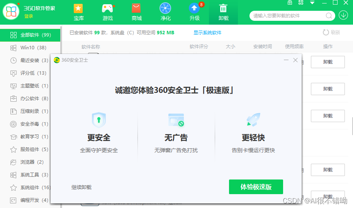Click the second row 卸载 button

[x=328, y=89]
